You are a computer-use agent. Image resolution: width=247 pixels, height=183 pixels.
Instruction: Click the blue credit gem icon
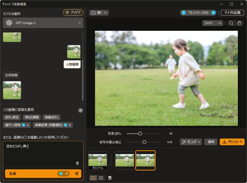pos(184,13)
